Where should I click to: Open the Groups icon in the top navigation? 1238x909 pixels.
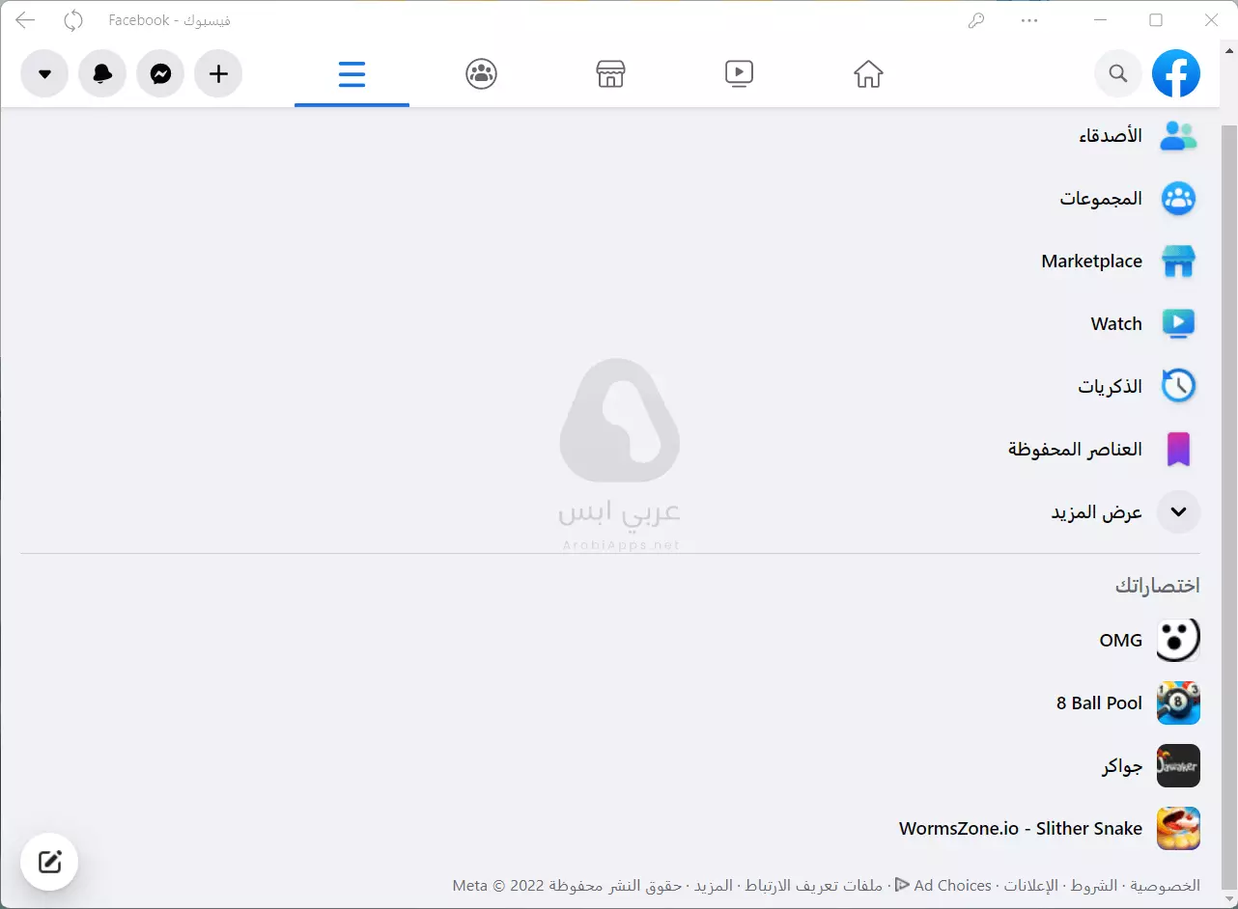click(481, 73)
